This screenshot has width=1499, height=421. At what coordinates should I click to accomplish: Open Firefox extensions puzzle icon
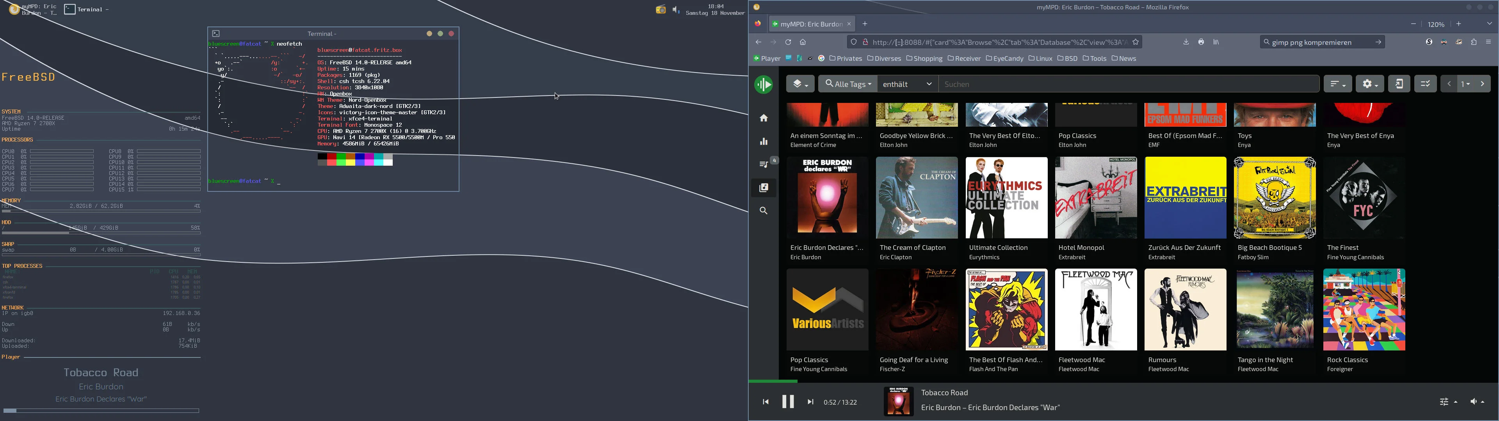pos(1474,42)
